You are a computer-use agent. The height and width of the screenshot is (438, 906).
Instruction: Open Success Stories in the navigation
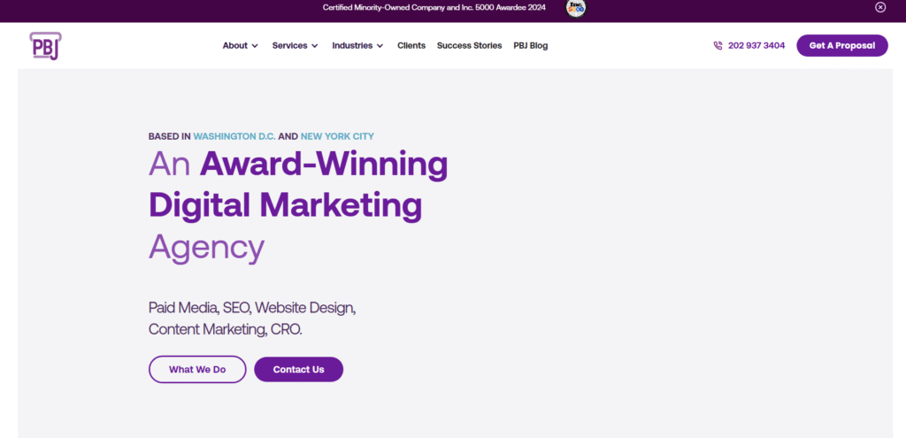469,46
